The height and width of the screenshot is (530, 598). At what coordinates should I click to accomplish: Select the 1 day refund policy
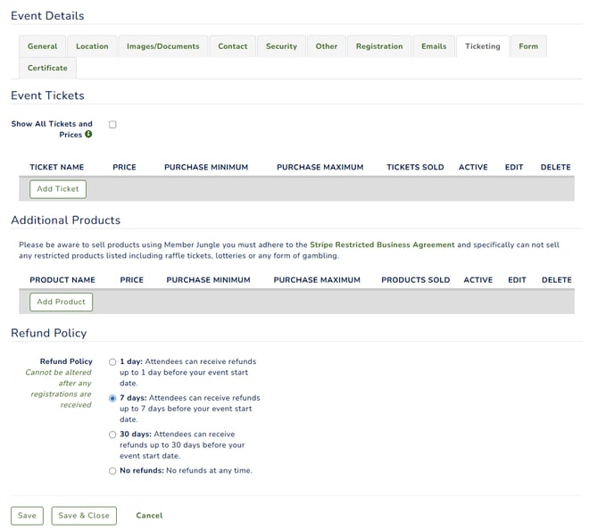pos(112,362)
